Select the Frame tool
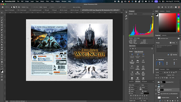This screenshot has width=181, height=102. pos(2,25)
